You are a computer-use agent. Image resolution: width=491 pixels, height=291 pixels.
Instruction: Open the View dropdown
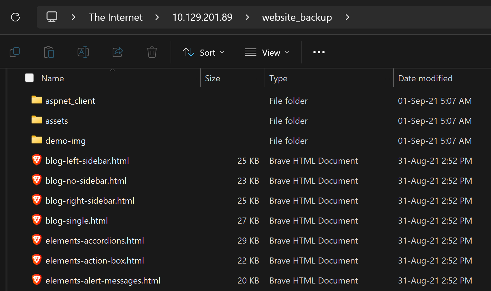(x=267, y=52)
